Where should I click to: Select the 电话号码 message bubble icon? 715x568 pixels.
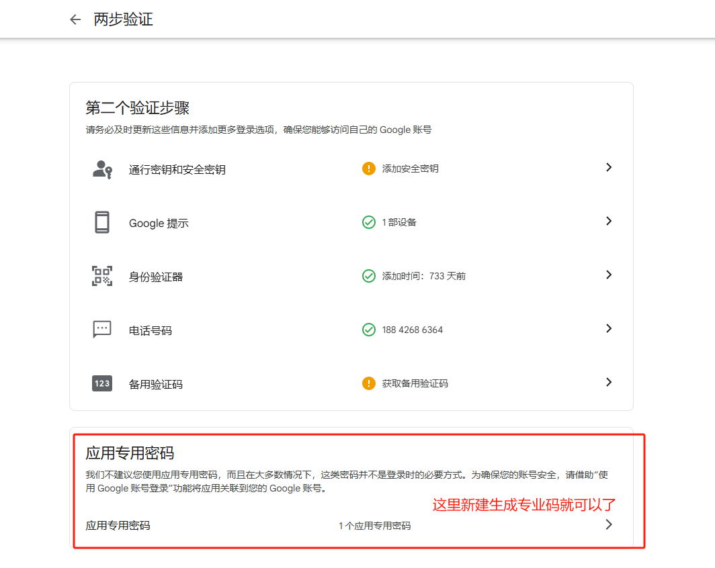point(101,329)
